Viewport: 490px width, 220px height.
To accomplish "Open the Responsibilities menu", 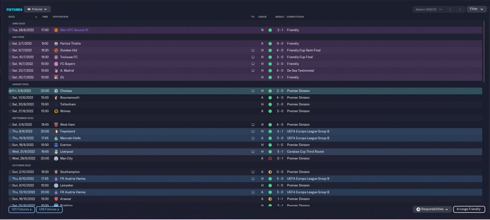I will point(432,209).
